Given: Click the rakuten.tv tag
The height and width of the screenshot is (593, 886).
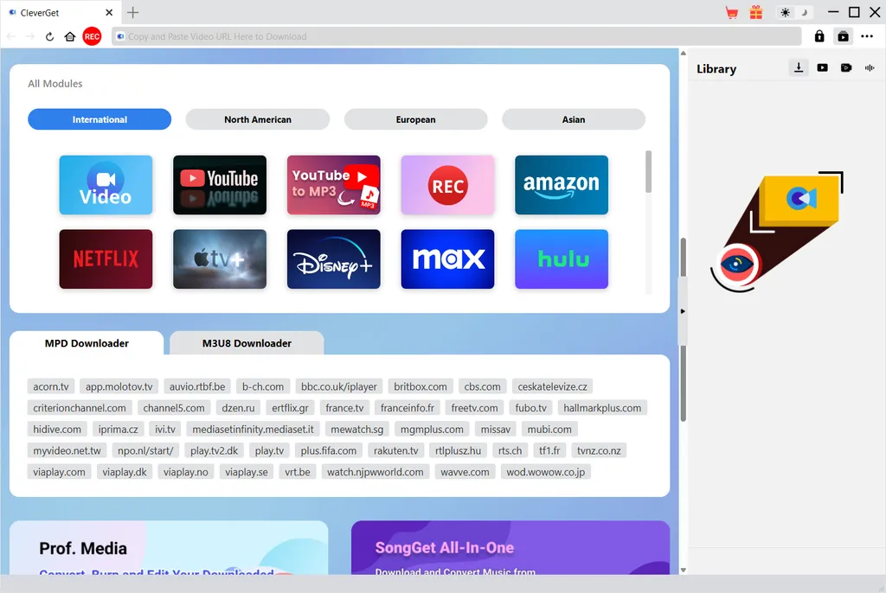Looking at the screenshot, I should 396,450.
